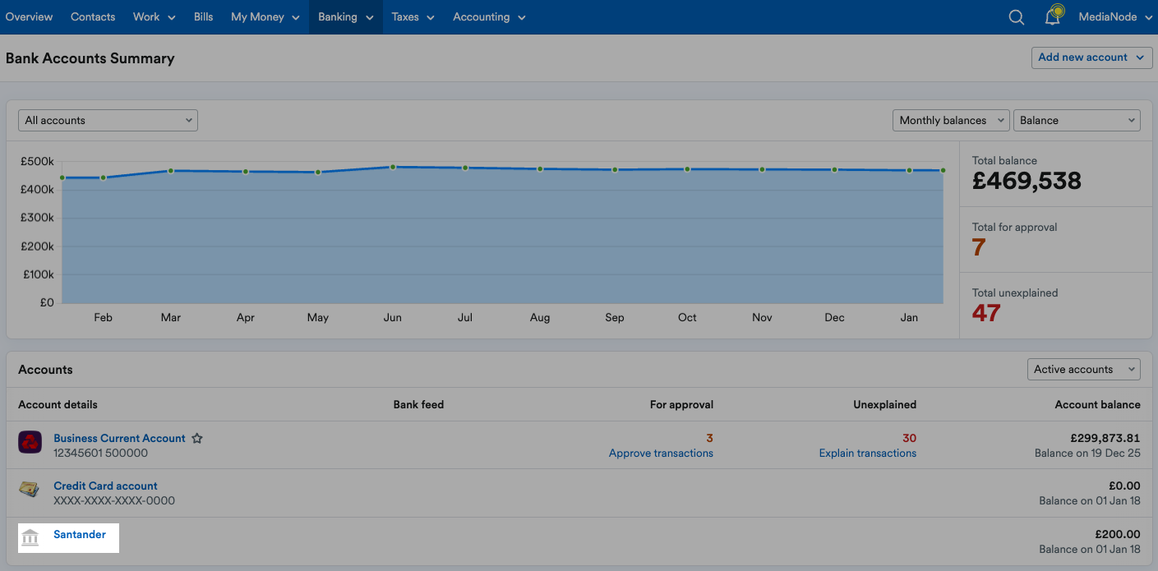Image resolution: width=1158 pixels, height=571 pixels.
Task: Open the Accounting menu
Action: [489, 17]
